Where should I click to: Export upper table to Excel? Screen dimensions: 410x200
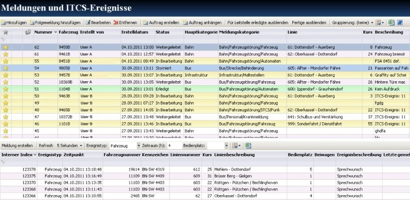click(391, 23)
